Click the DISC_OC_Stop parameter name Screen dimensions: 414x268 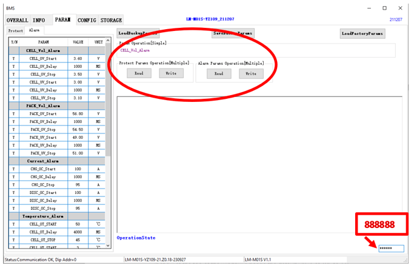coord(43,208)
